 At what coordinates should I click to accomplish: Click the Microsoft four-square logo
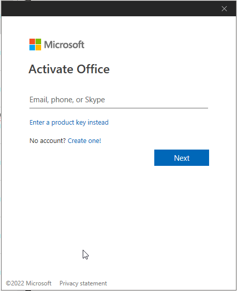click(x=35, y=45)
